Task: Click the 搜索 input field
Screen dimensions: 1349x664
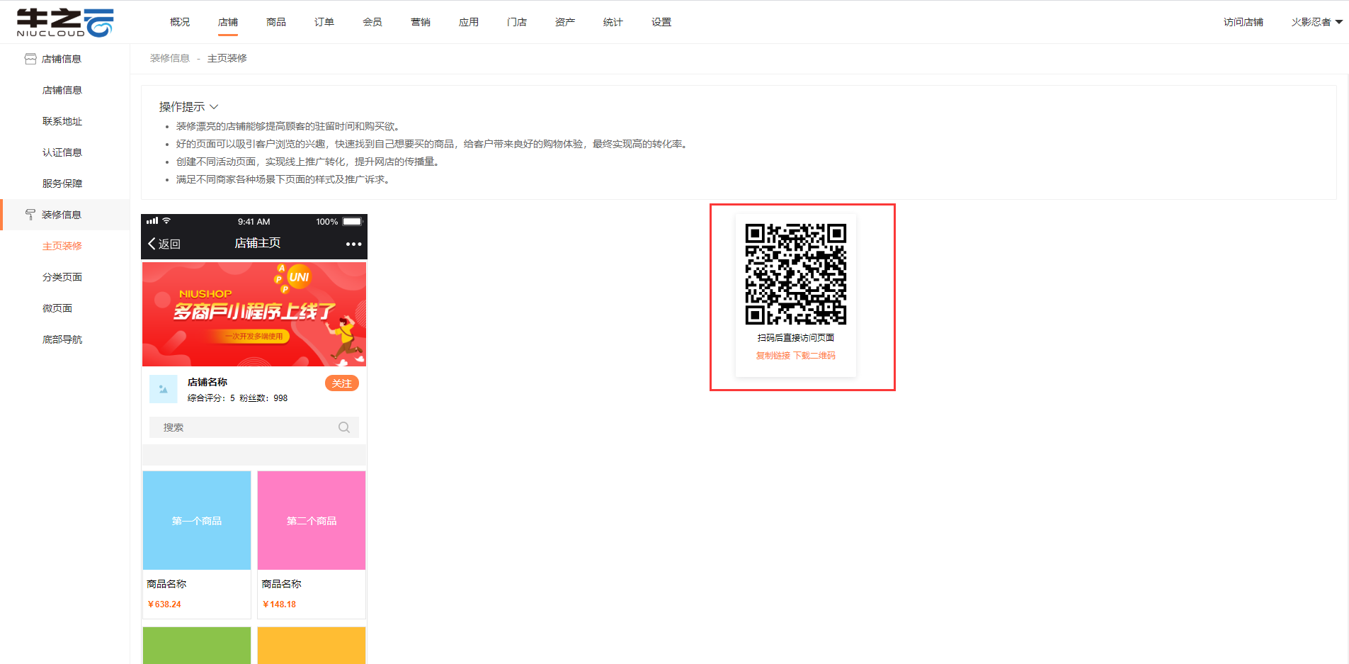Action: point(254,427)
